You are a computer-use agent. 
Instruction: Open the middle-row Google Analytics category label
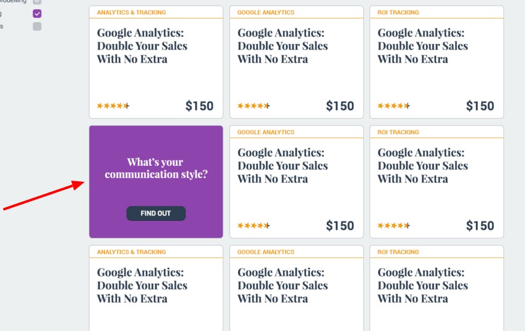click(266, 132)
